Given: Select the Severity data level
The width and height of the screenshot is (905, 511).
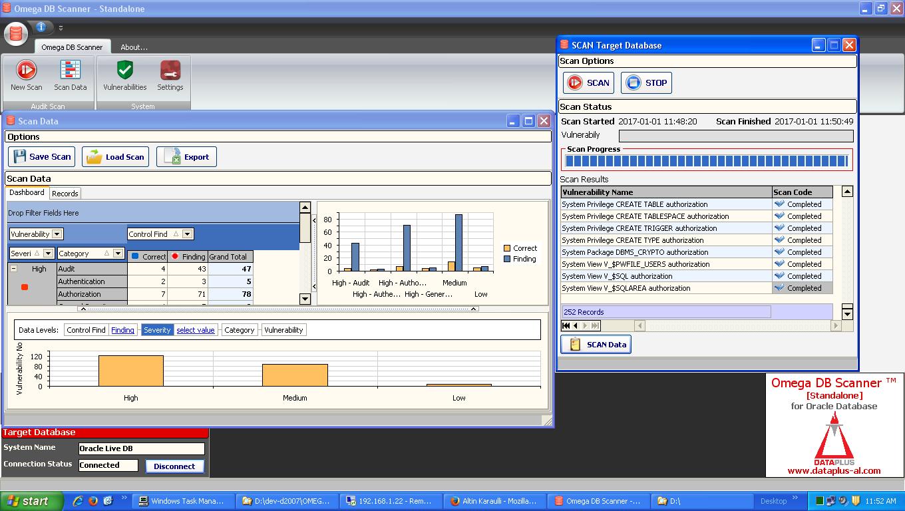Looking at the screenshot, I should point(157,330).
